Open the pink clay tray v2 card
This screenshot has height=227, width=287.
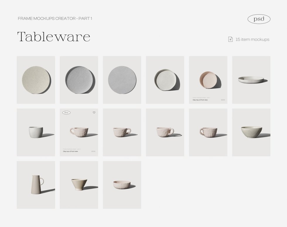[208, 80]
